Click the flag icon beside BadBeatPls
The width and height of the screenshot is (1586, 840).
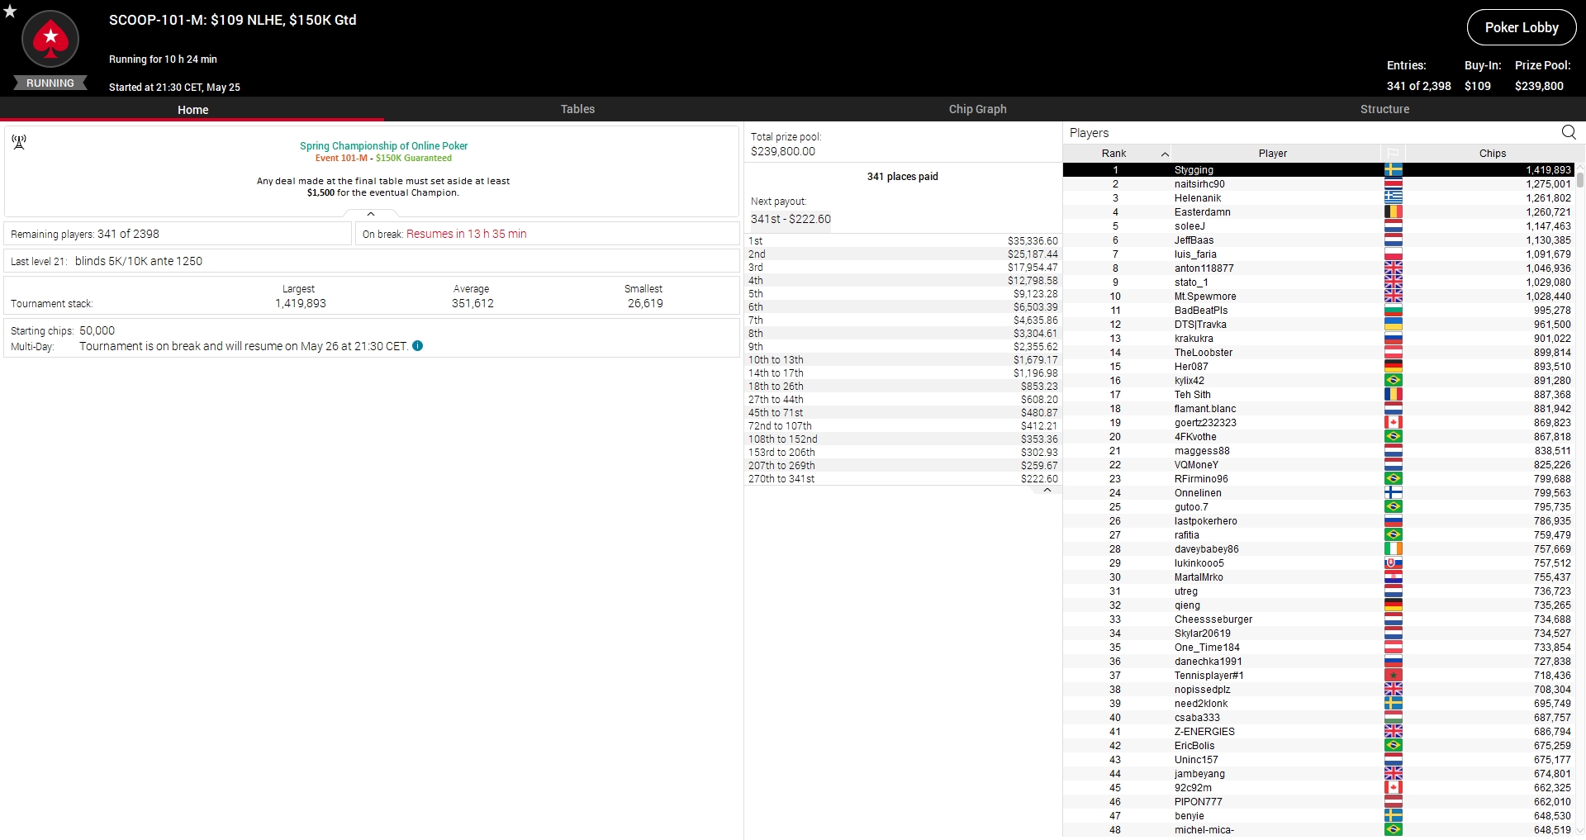(x=1394, y=311)
